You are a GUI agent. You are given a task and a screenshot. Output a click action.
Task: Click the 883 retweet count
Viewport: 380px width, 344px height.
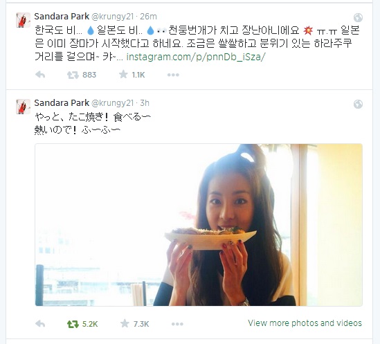89,75
